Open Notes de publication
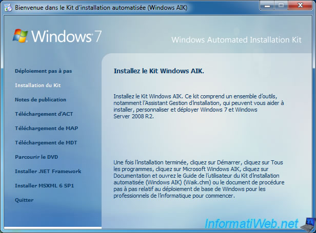Viewport: 316px width, 233px height. pyautogui.click(x=41, y=99)
